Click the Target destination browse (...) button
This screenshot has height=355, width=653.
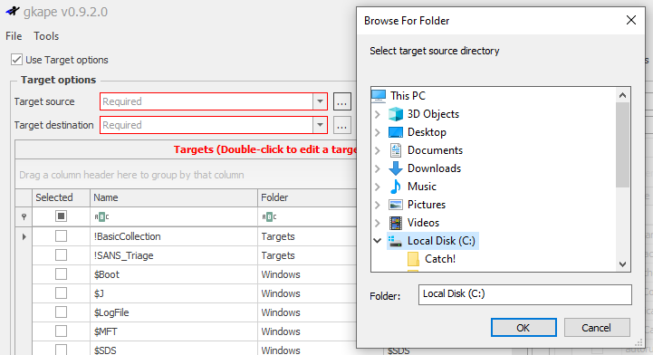342,125
